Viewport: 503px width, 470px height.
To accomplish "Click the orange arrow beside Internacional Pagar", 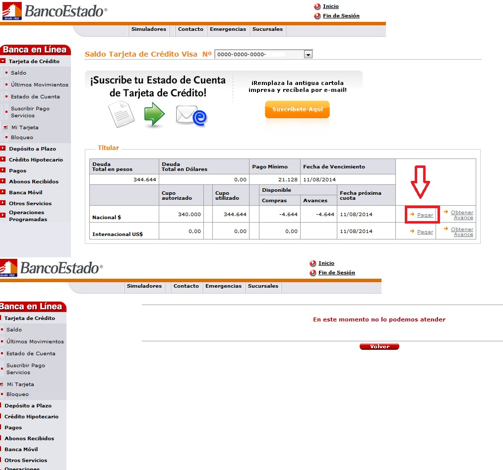I will tap(412, 231).
